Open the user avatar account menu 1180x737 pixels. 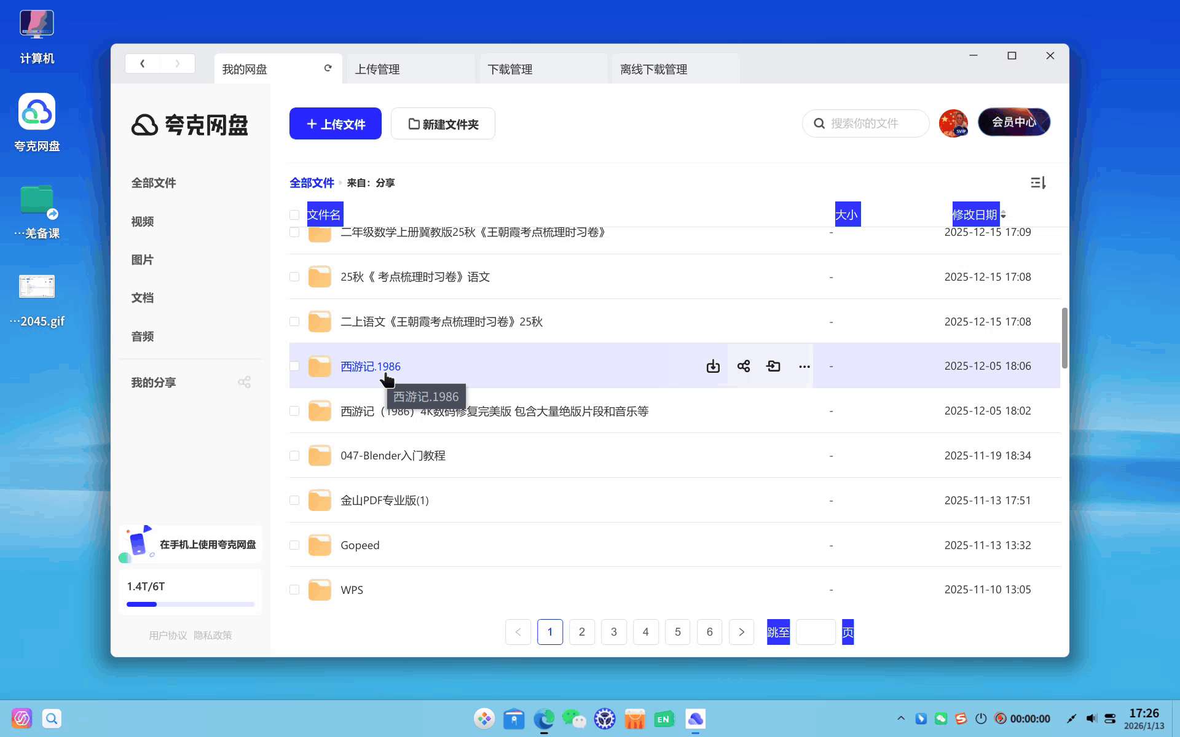(953, 123)
